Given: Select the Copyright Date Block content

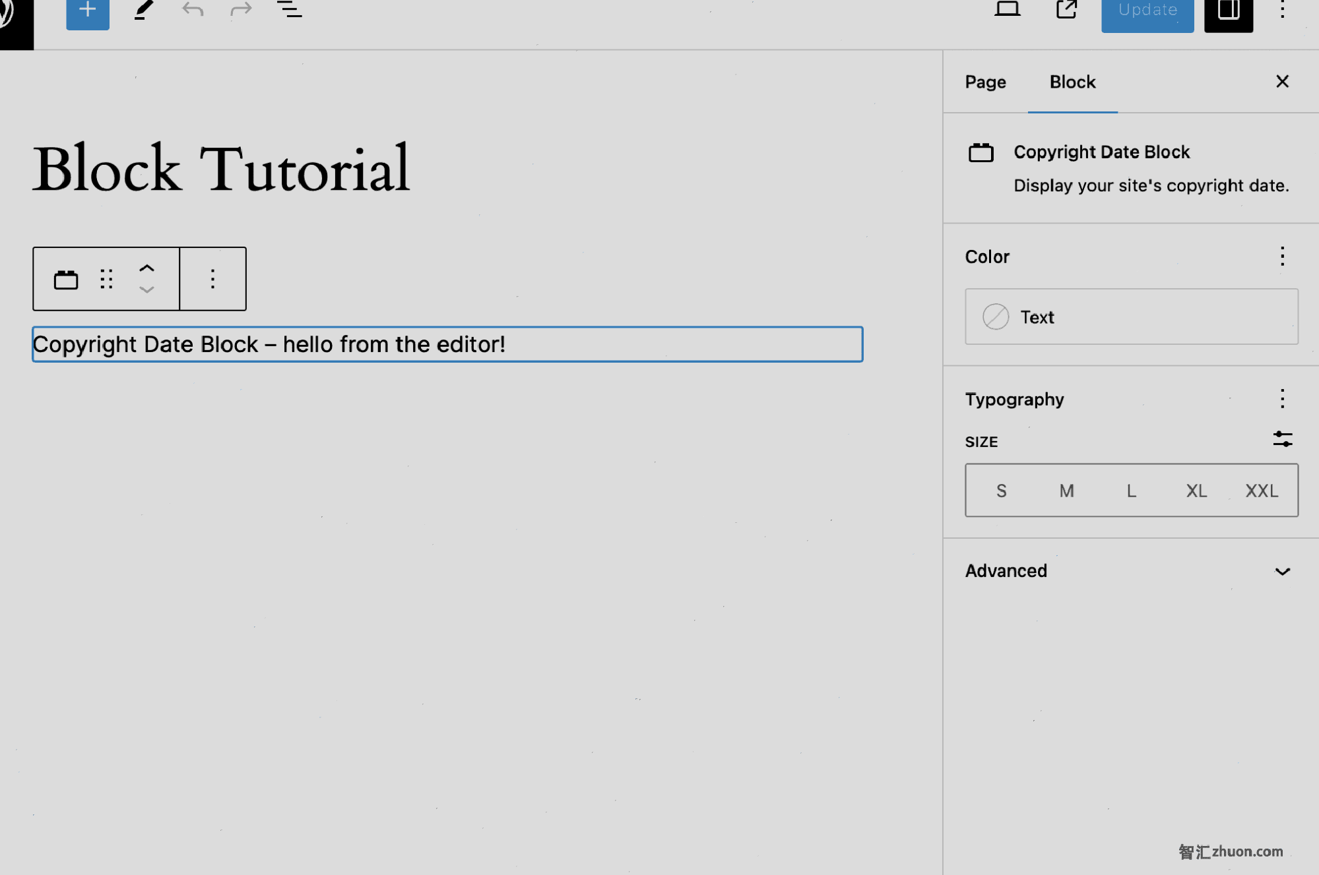Looking at the screenshot, I should (x=447, y=344).
